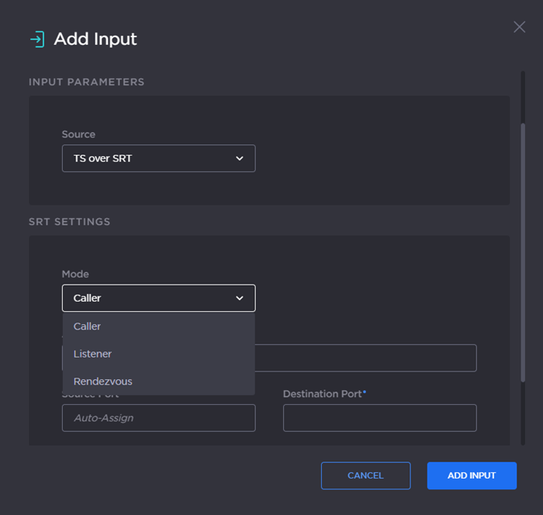The width and height of the screenshot is (543, 515).
Task: Click the Input Parameters section heading
Action: (x=87, y=81)
